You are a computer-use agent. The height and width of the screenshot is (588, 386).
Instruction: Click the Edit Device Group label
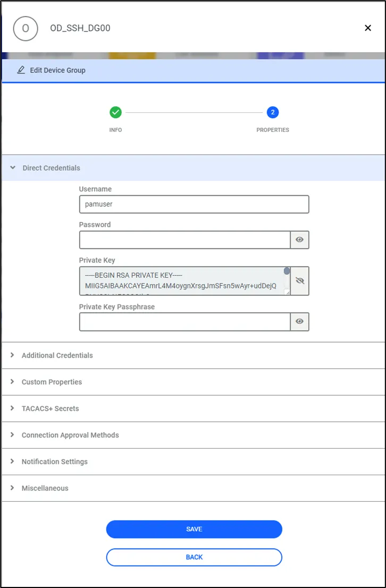tap(58, 70)
